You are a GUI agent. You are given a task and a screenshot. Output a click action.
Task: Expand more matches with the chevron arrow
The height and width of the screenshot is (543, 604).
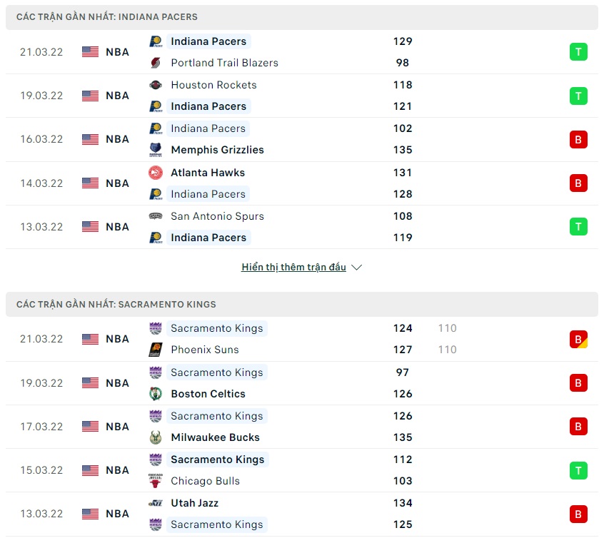[357, 268]
